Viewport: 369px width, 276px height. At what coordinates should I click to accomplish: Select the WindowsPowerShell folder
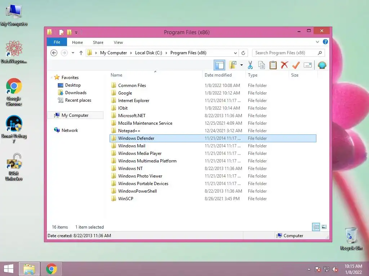pyautogui.click(x=213, y=191)
